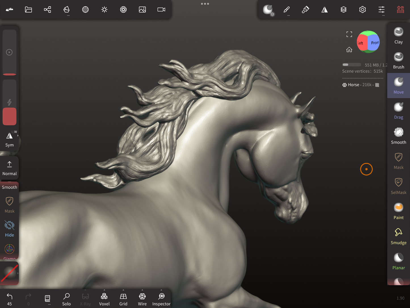The width and height of the screenshot is (410, 308).
Task: Select the Drag tool
Action: 398,111
